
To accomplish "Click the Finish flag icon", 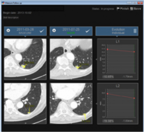I will pos(118,9).
